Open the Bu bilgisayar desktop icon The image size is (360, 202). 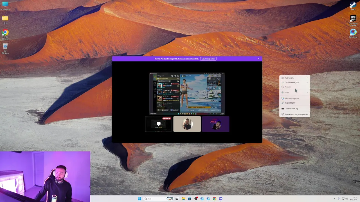[x=5, y=6]
